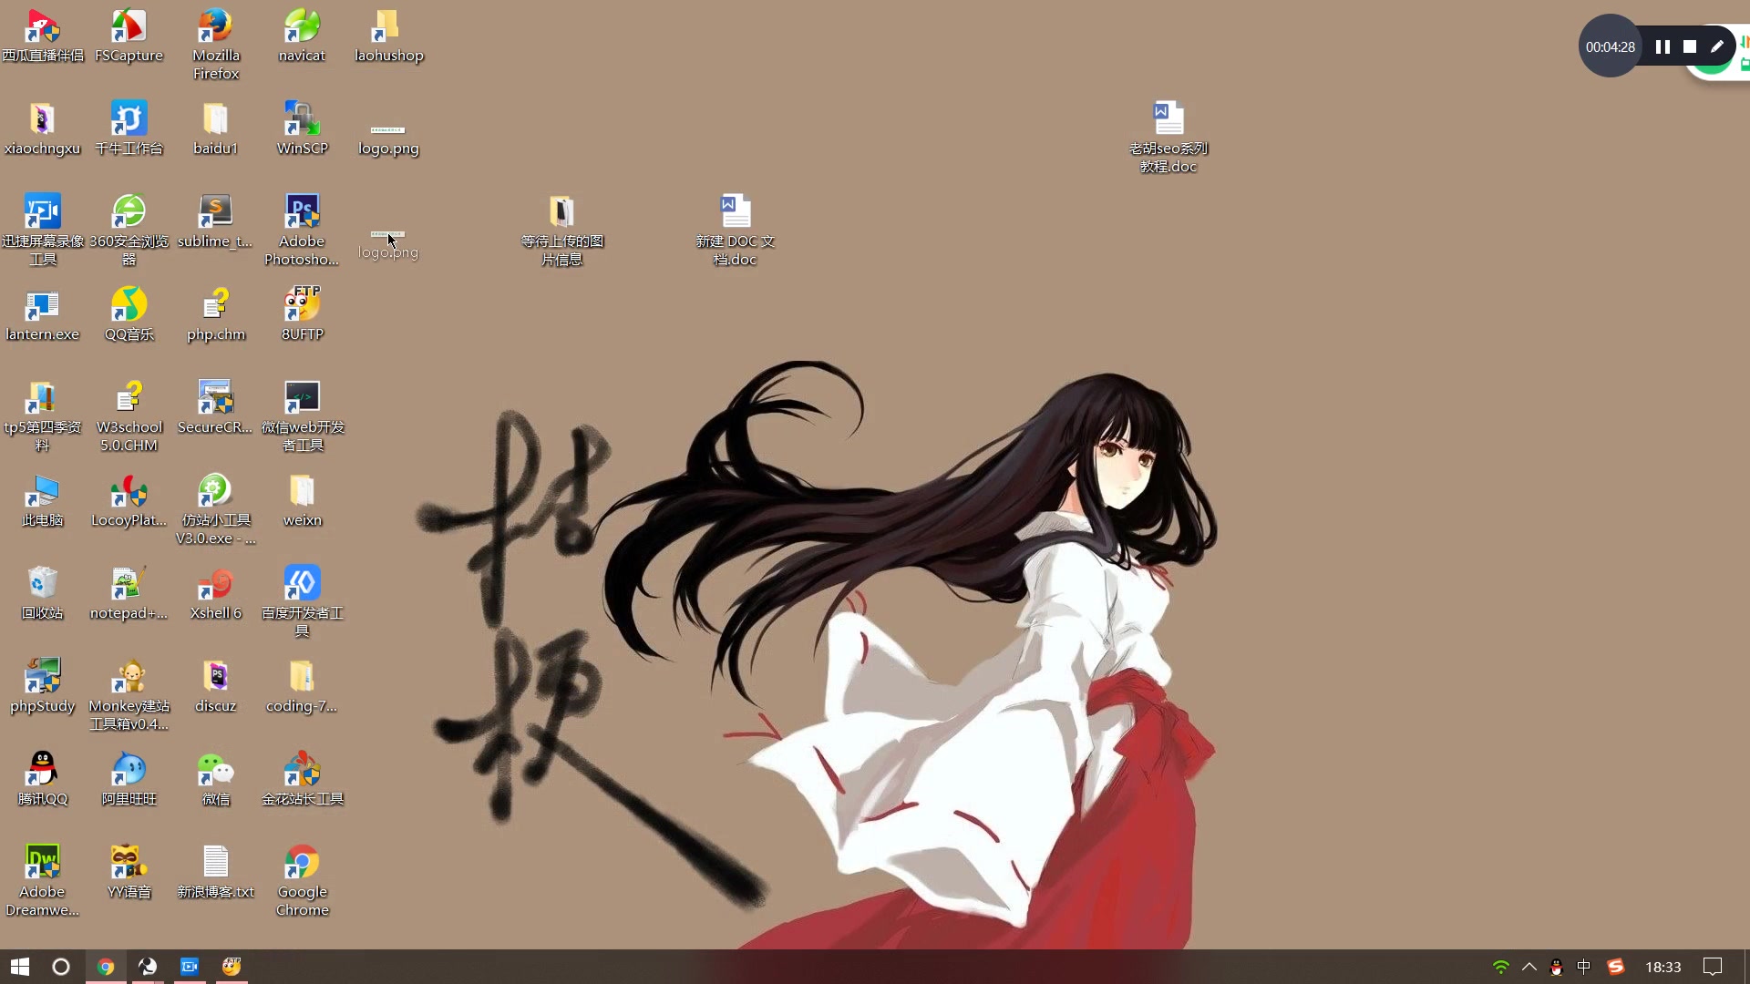Select the FSCapture desktop icon

pos(129,27)
